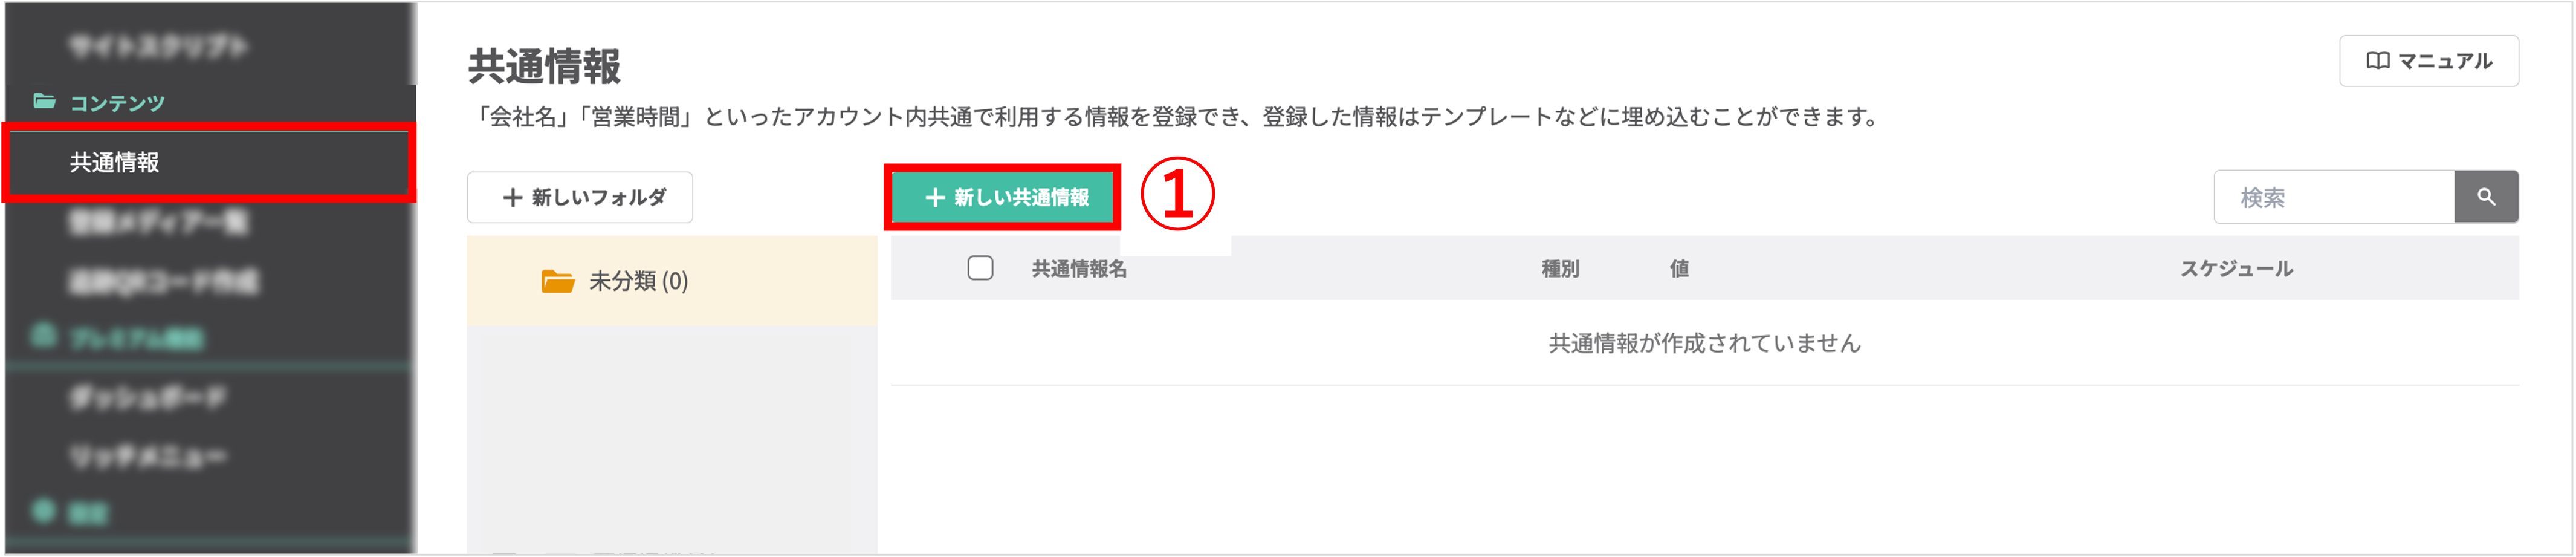Sort by the 共通情報名 column header

pos(1079,268)
